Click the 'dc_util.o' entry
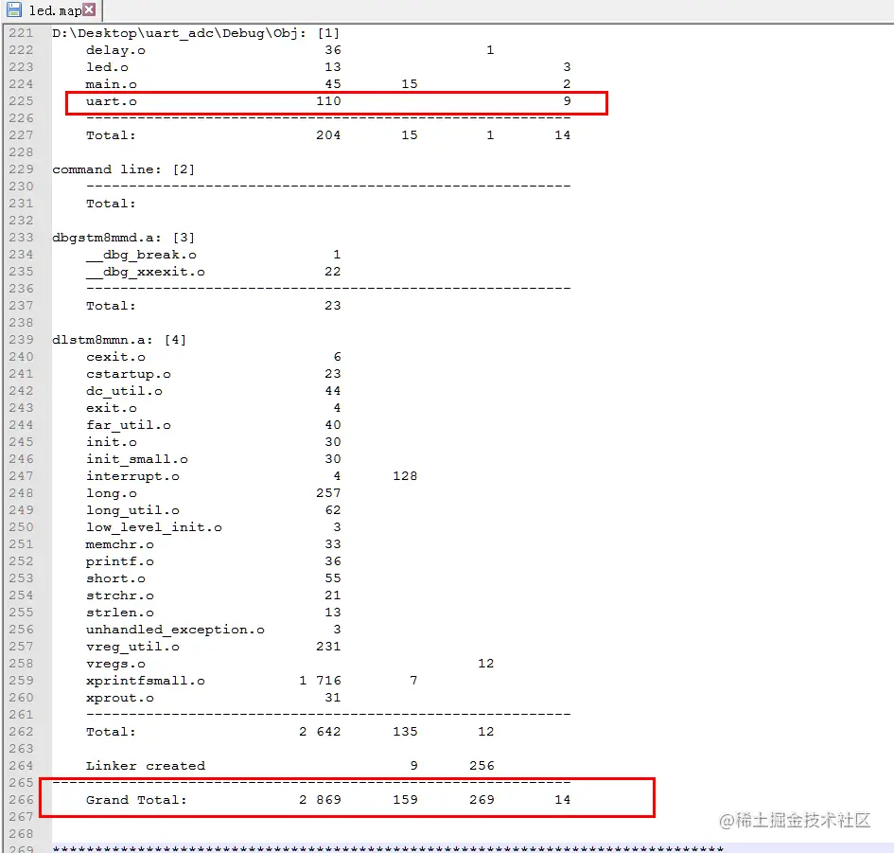 124,391
